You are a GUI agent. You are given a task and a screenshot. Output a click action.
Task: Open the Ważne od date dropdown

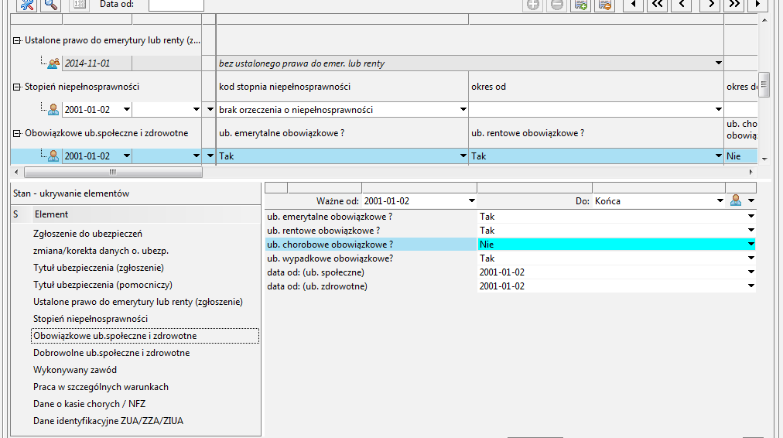coord(472,201)
